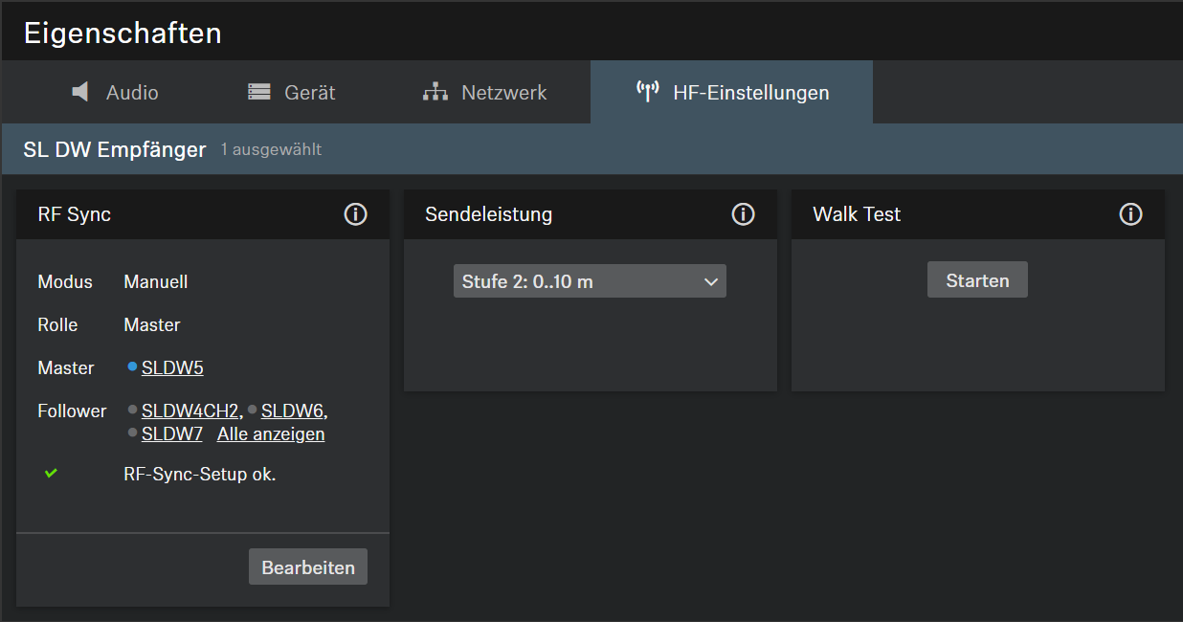Open the SLDW7 follower link

point(172,434)
